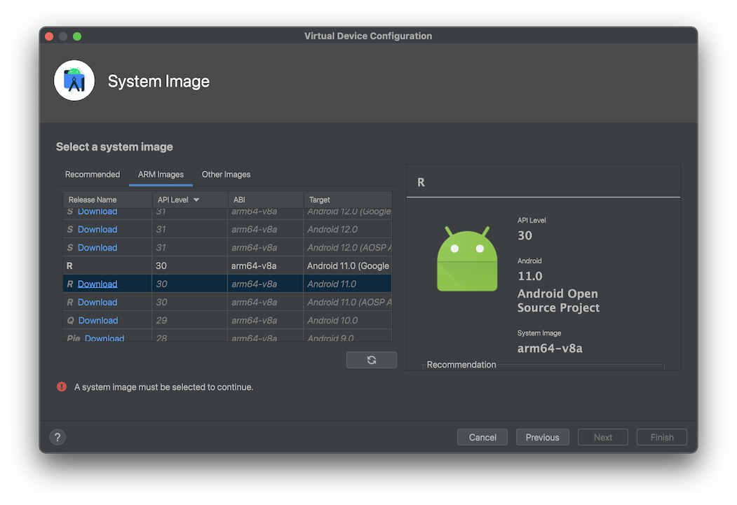Click the refresh system images icon button
737x505 pixels.
coord(372,360)
